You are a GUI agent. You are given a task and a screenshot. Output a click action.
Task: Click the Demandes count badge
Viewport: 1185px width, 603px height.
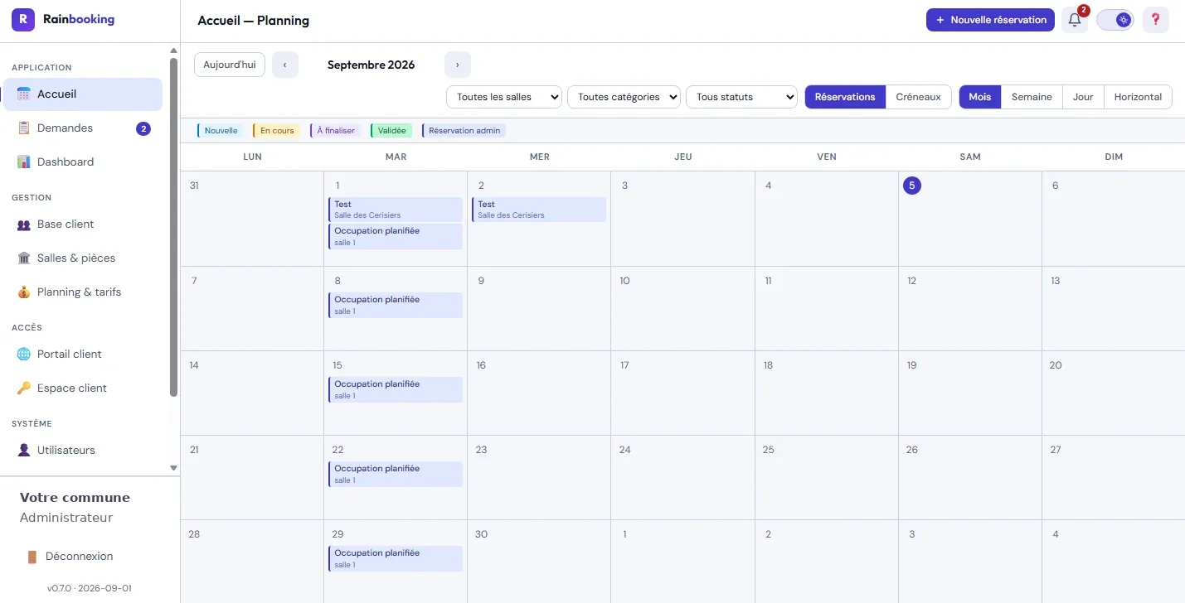click(x=143, y=128)
